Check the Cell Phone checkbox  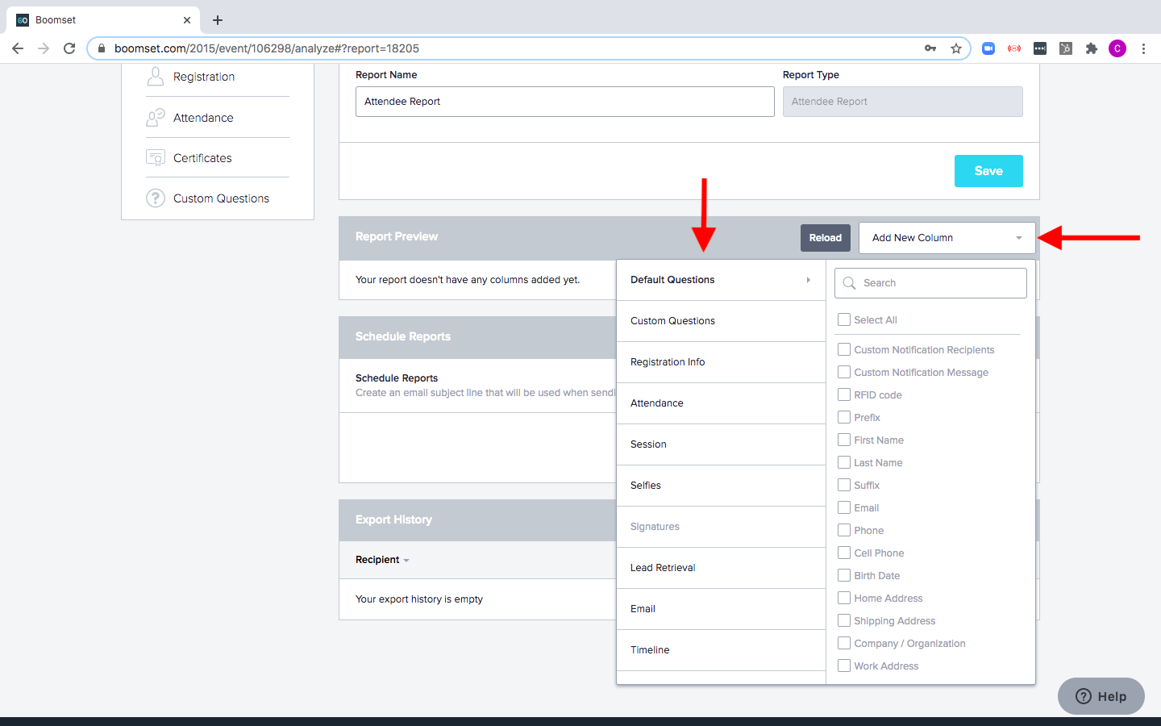844,553
